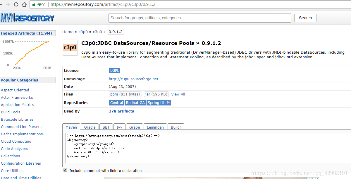Click the Home breadcrumb link
Screen dimensions: 351x179
click(68, 32)
